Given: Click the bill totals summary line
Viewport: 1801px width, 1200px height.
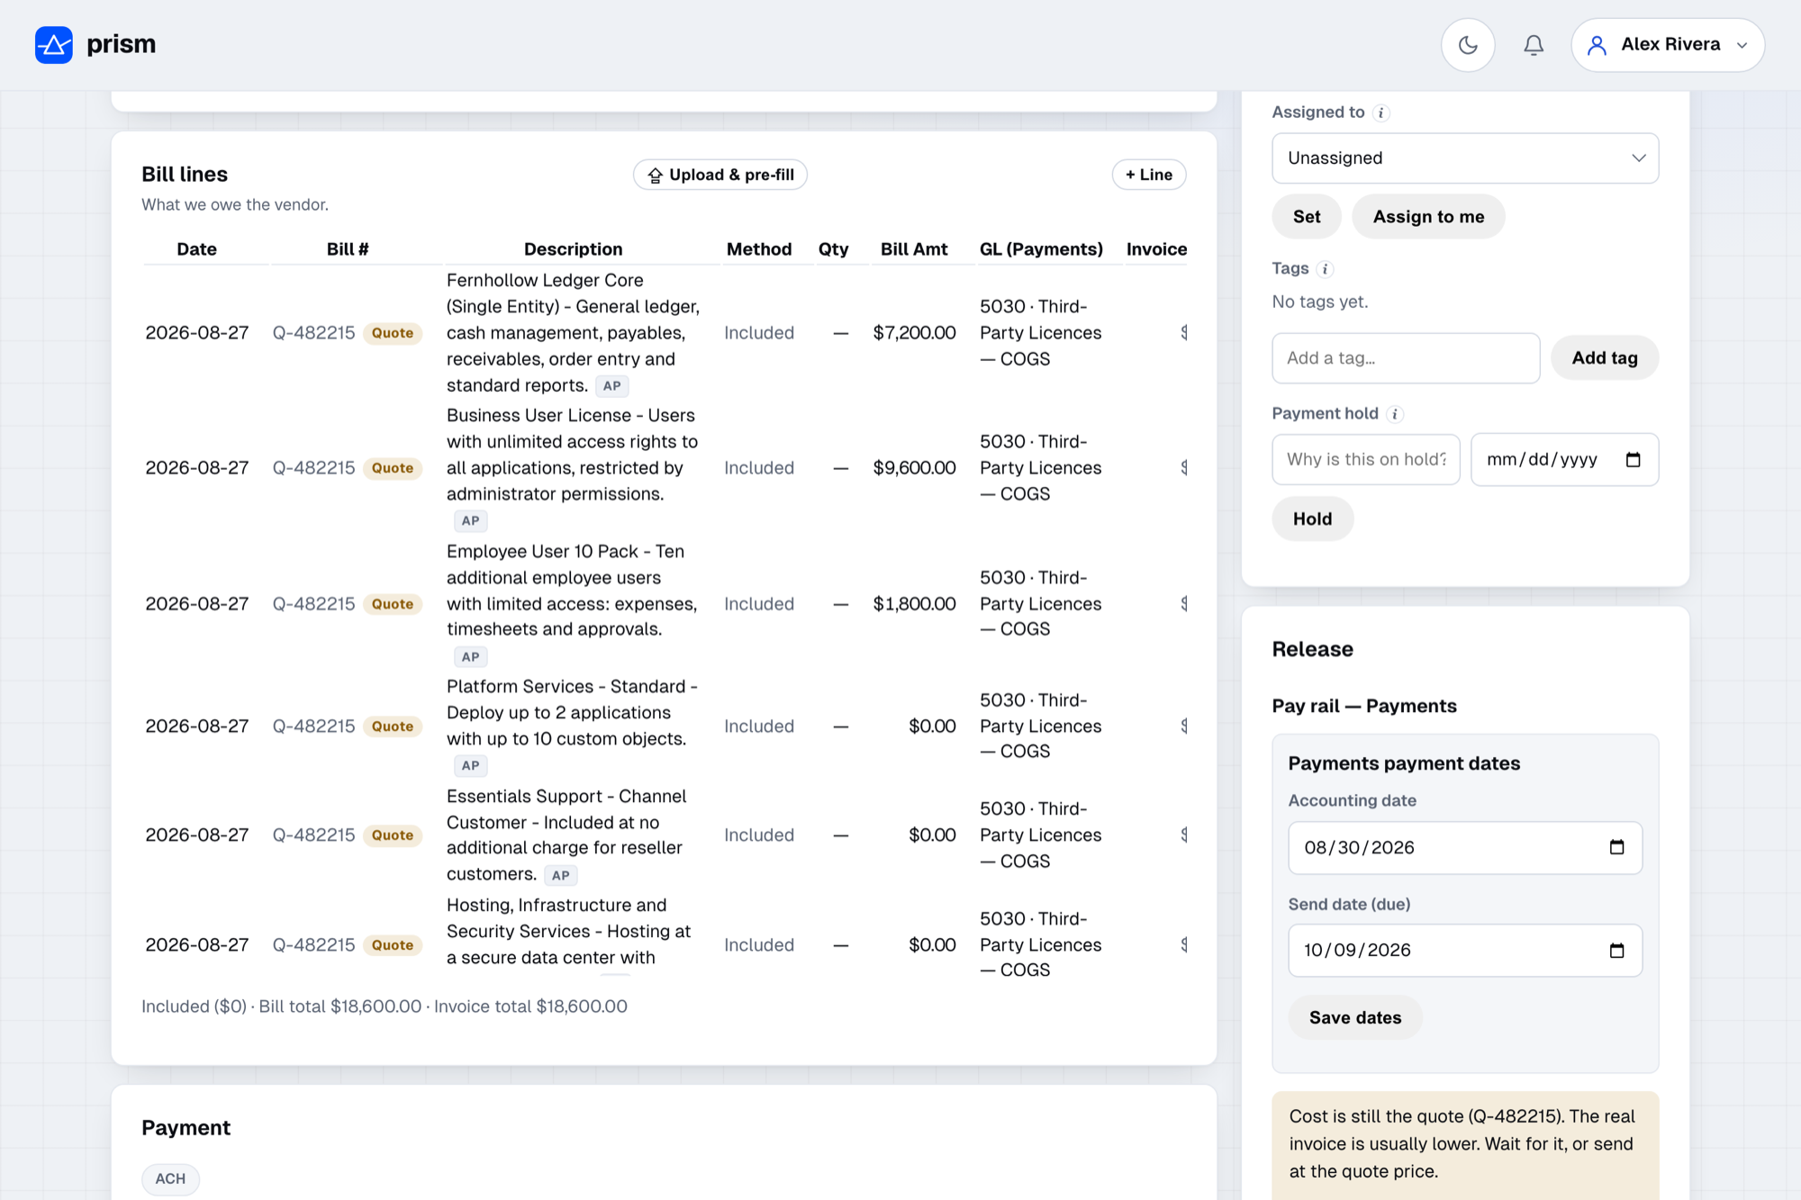Looking at the screenshot, I should coord(385,1006).
